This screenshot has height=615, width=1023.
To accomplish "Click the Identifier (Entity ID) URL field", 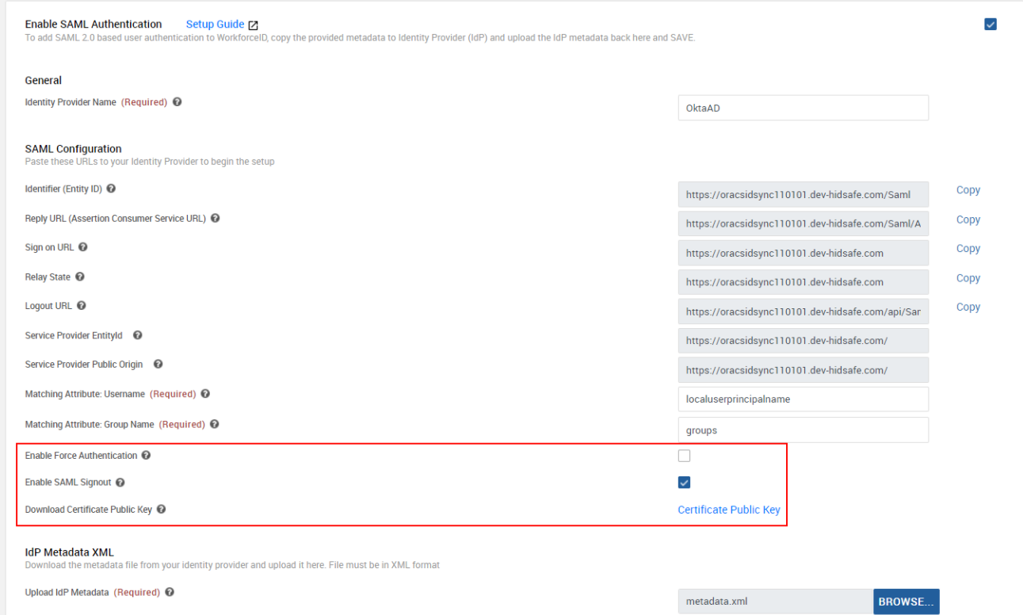I will tap(803, 194).
